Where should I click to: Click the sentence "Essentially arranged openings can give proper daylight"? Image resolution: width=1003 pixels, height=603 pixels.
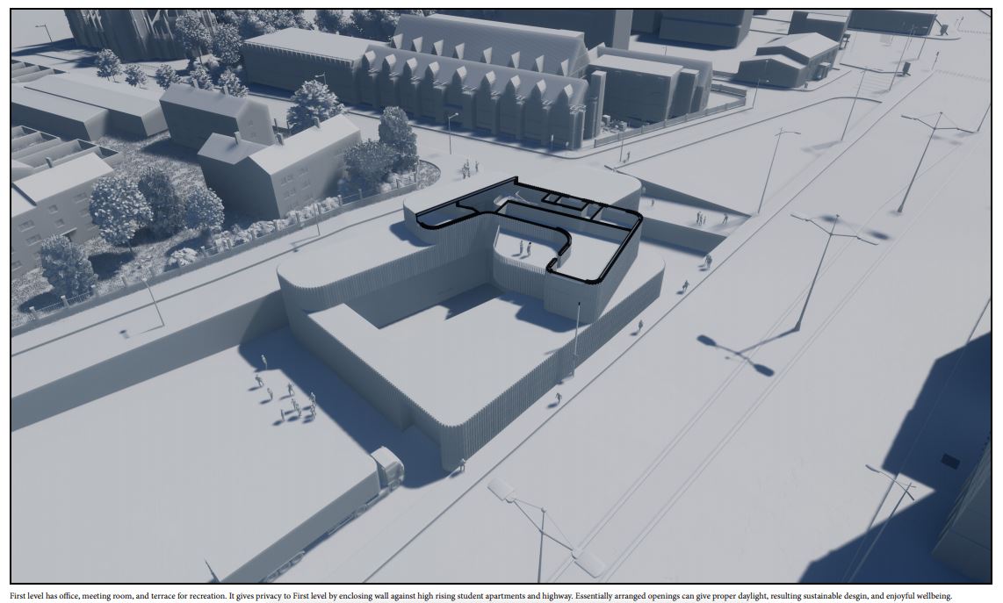[x=763, y=596]
